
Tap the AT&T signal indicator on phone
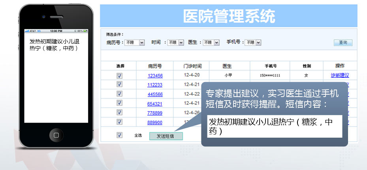point(30,31)
